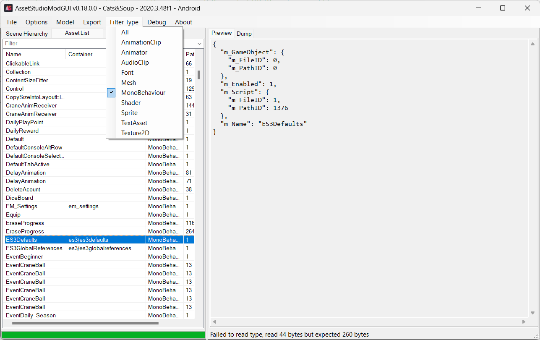Click the es3/es3defaults container cell
Viewport: 540px width, 340px height.
tap(106, 240)
